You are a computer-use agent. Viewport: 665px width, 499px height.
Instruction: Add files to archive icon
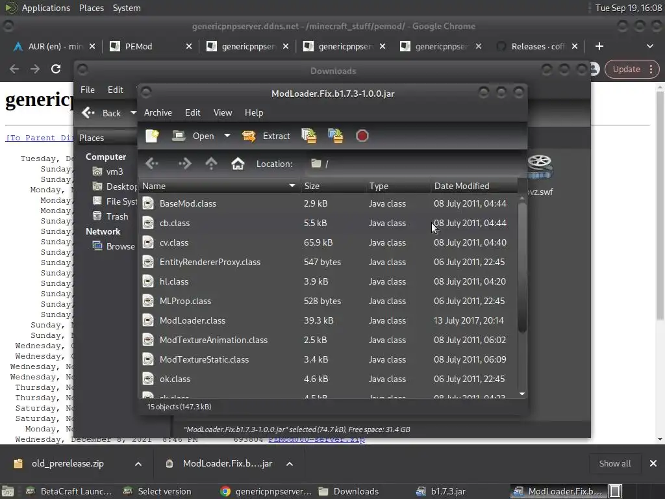pos(308,136)
